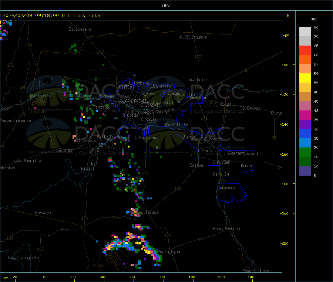Pick the yellow 51 dBZ legend swatch
The image size is (333, 282).
305,78
